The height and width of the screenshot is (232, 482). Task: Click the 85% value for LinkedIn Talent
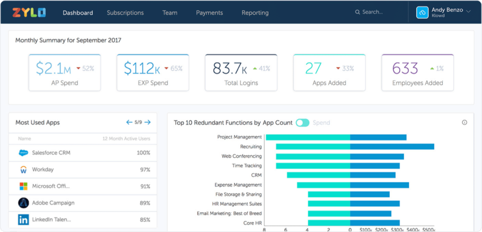pos(145,220)
